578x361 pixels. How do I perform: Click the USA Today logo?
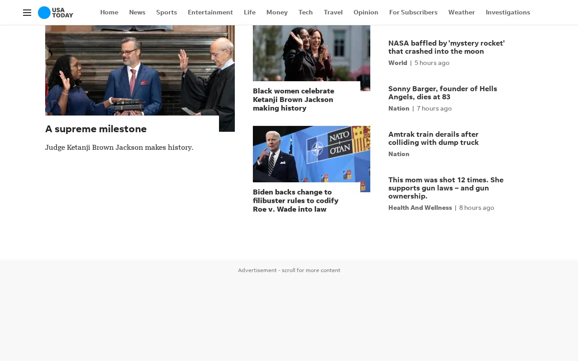(x=56, y=13)
